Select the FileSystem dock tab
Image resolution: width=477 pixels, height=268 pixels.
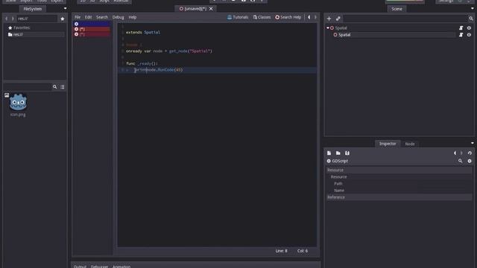pos(33,9)
